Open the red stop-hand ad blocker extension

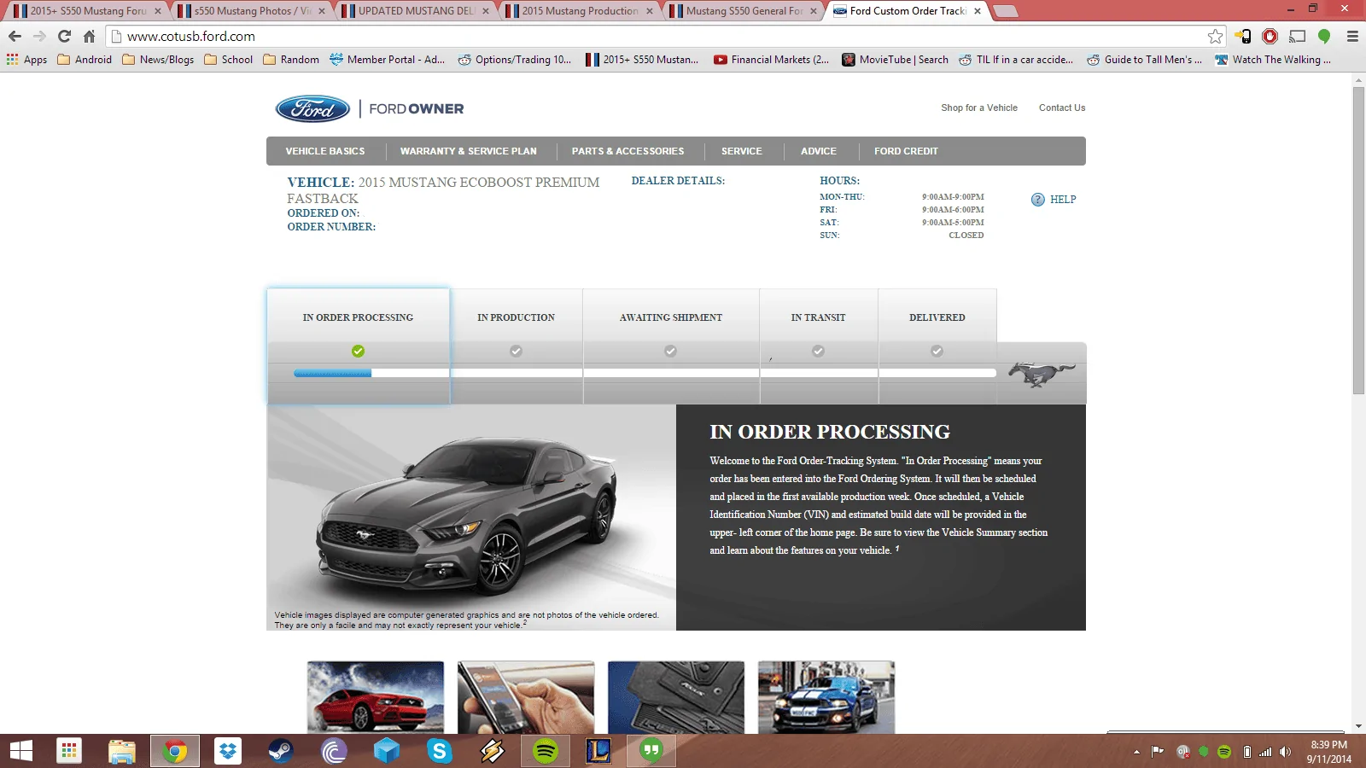1270,36
